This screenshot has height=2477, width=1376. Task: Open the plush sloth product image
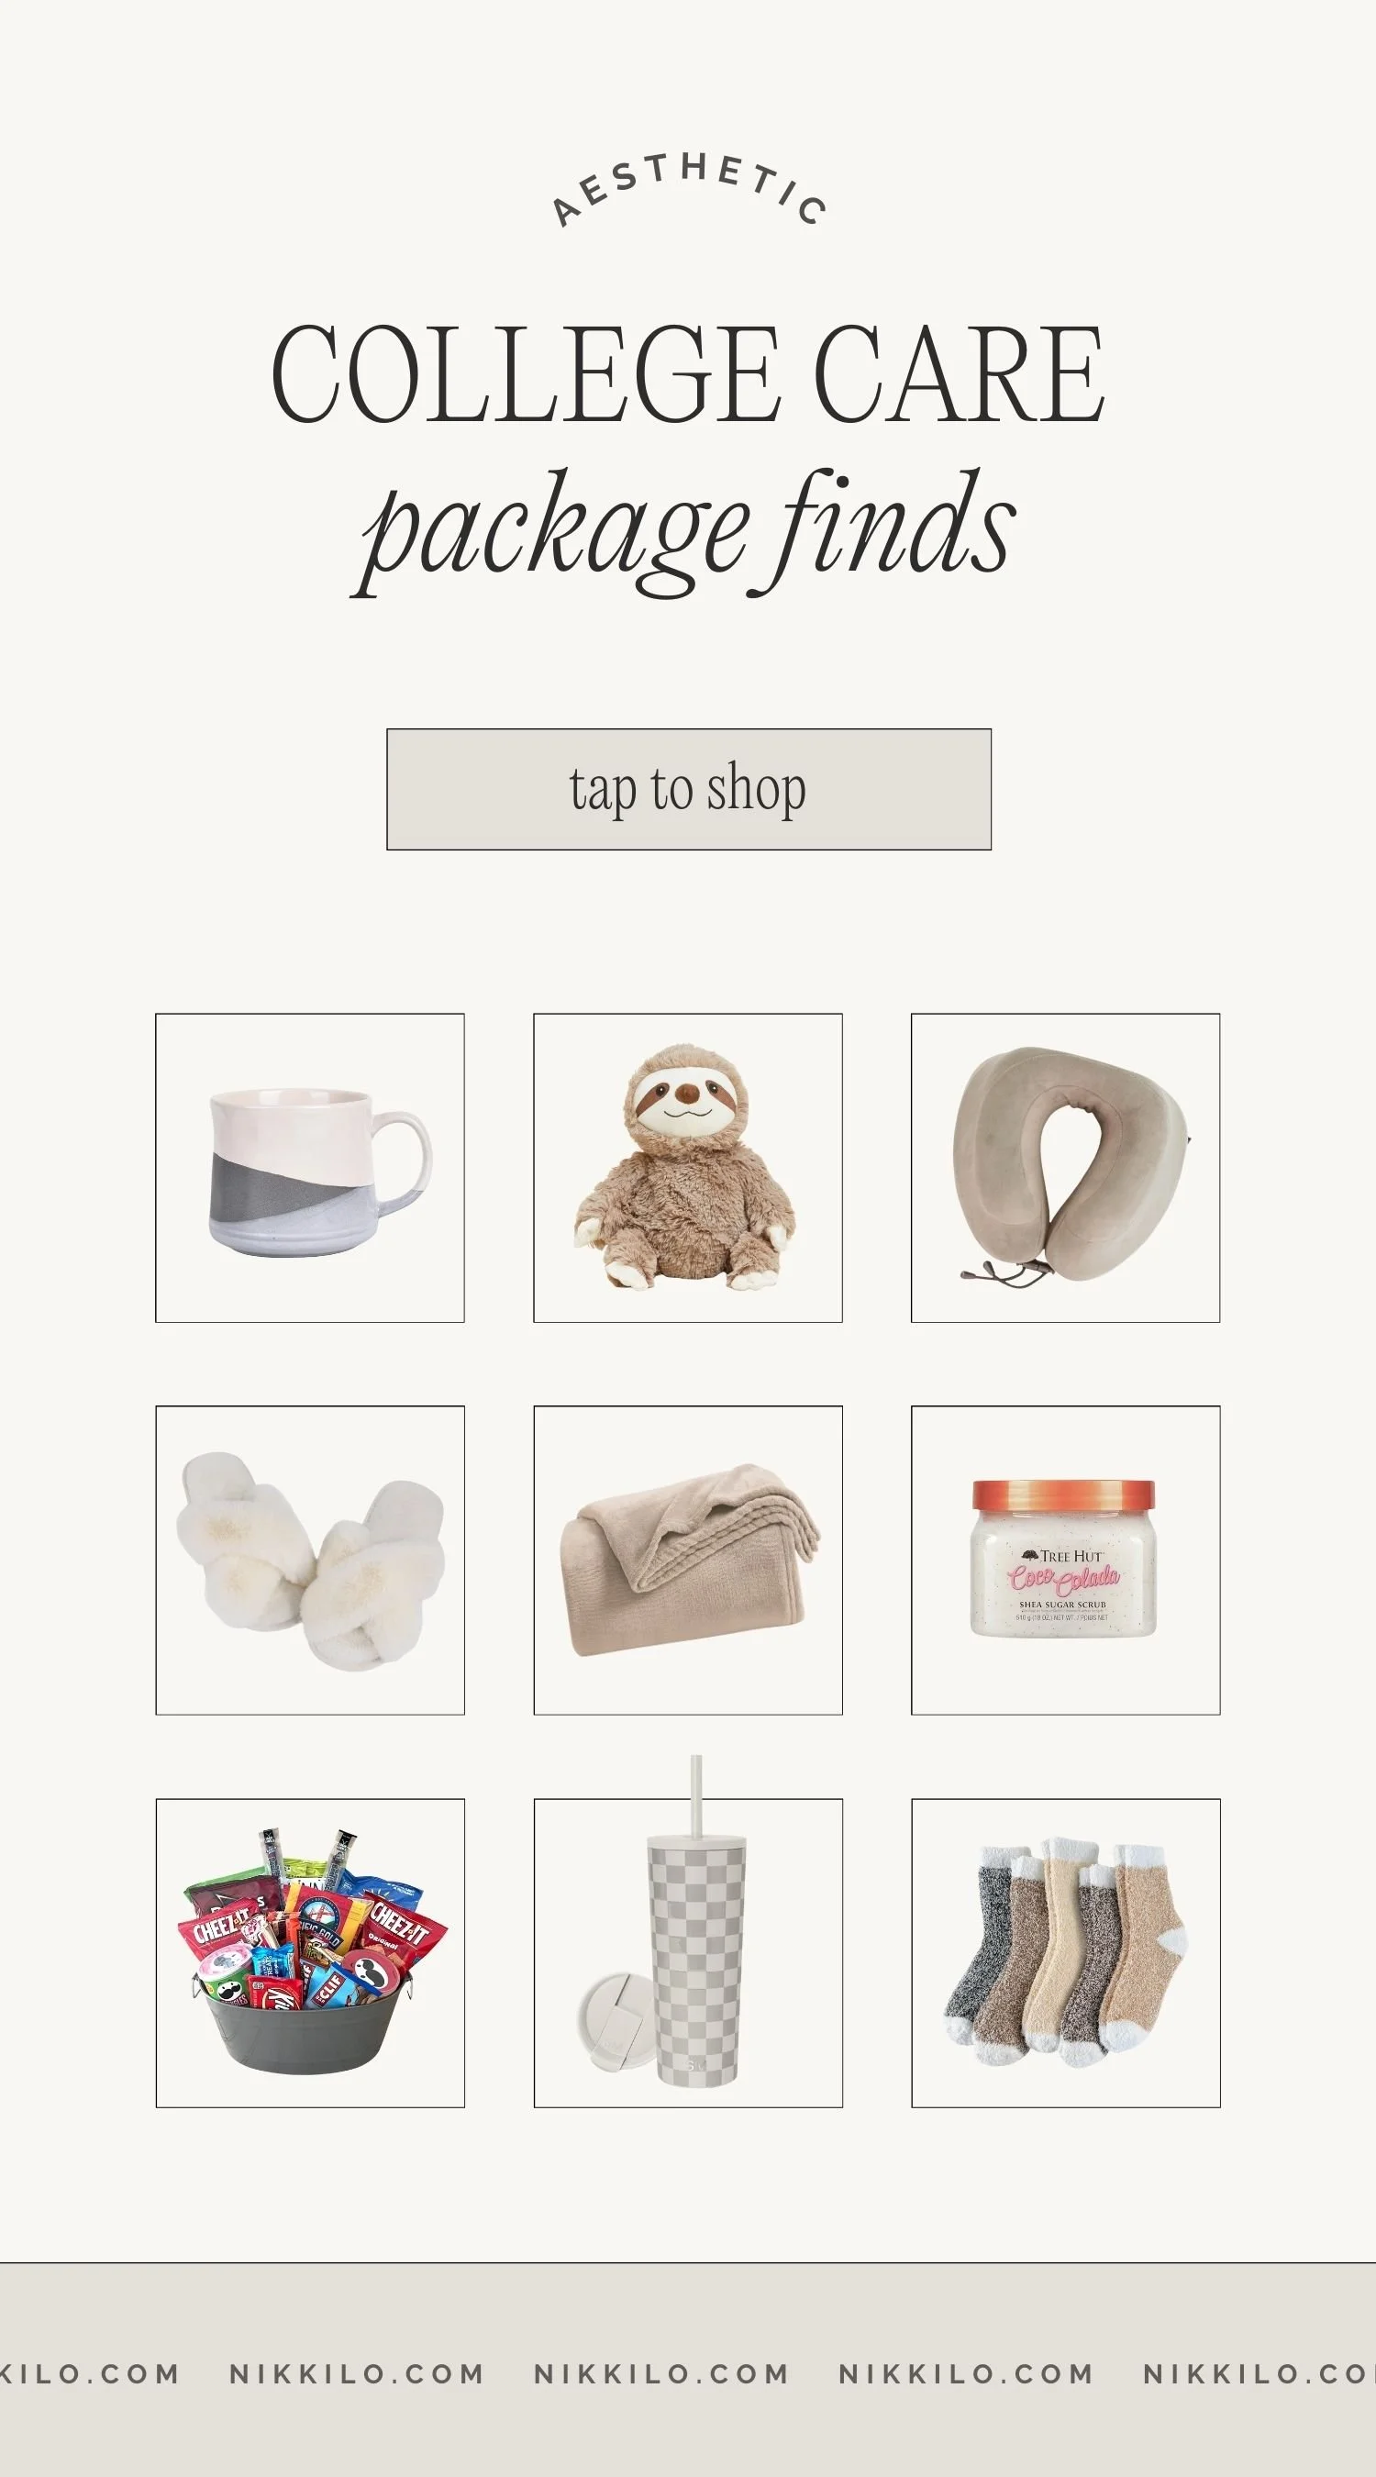687,1167
